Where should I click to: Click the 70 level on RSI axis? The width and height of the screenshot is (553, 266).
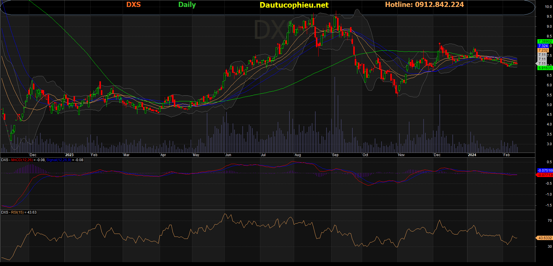point(549,221)
